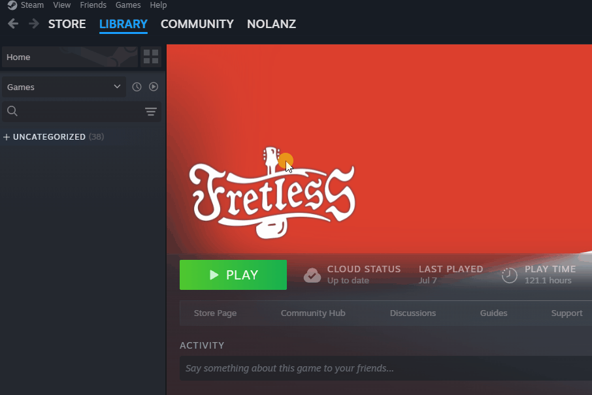592x395 pixels.
Task: Open advanced filter options icon
Action: [x=151, y=111]
